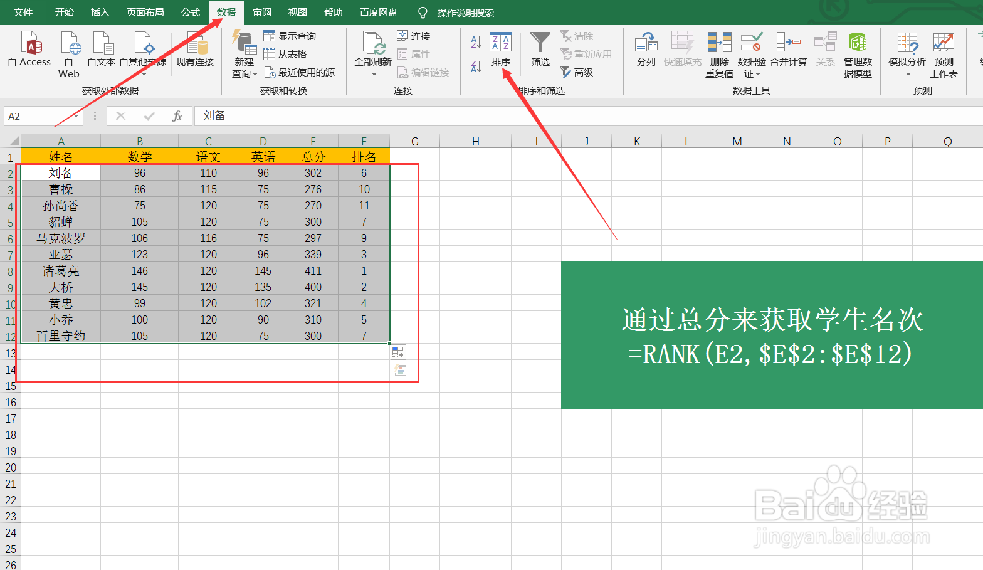Select total score cell 339

coord(313,255)
